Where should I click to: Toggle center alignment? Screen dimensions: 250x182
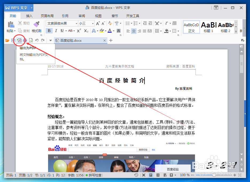(x=134, y=31)
